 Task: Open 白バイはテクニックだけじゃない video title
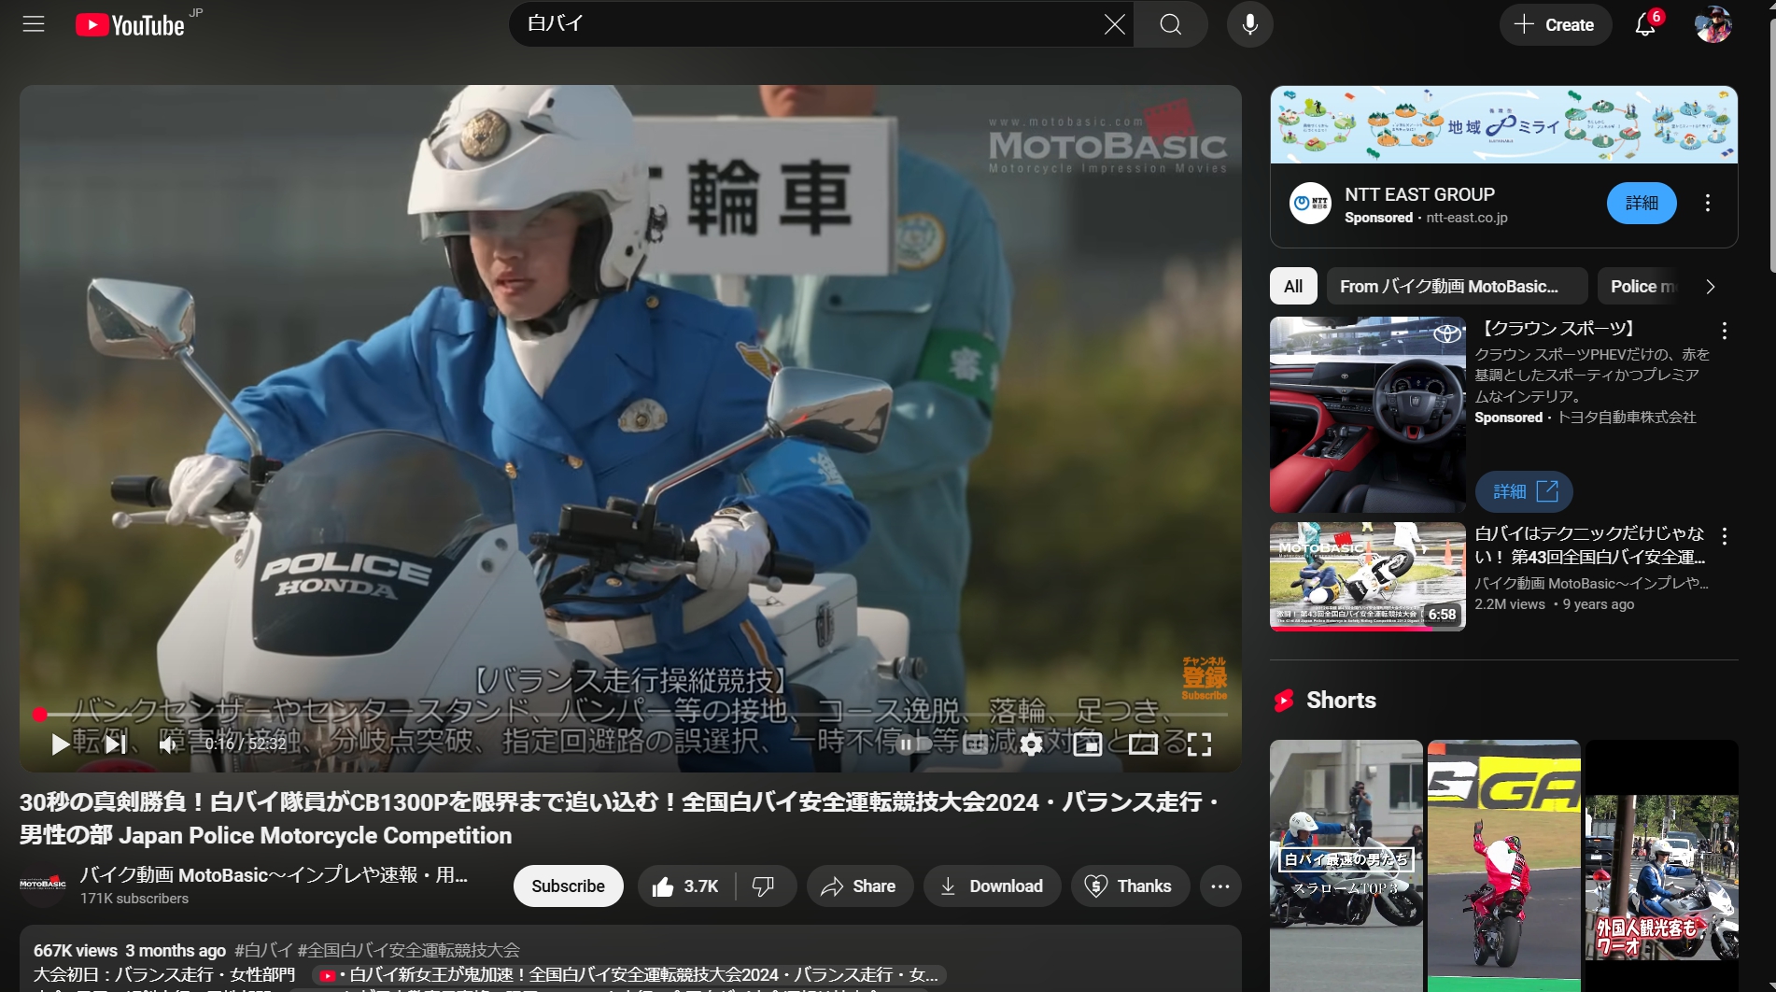click(x=1590, y=546)
